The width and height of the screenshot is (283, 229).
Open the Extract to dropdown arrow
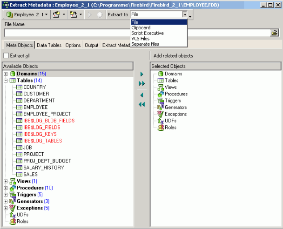[x=184, y=15]
